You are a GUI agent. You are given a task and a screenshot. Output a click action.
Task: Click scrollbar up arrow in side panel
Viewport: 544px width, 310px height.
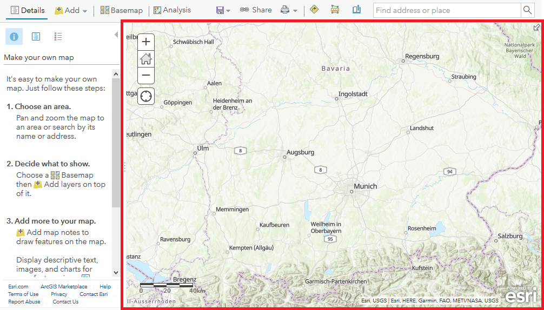tap(116, 74)
